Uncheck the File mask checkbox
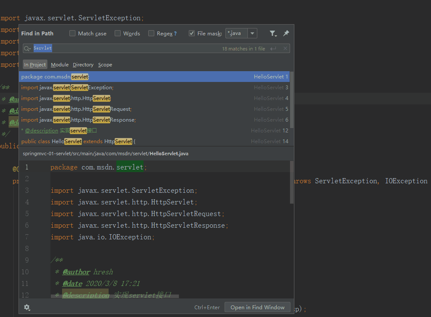This screenshot has width=431, height=317. (x=192, y=34)
